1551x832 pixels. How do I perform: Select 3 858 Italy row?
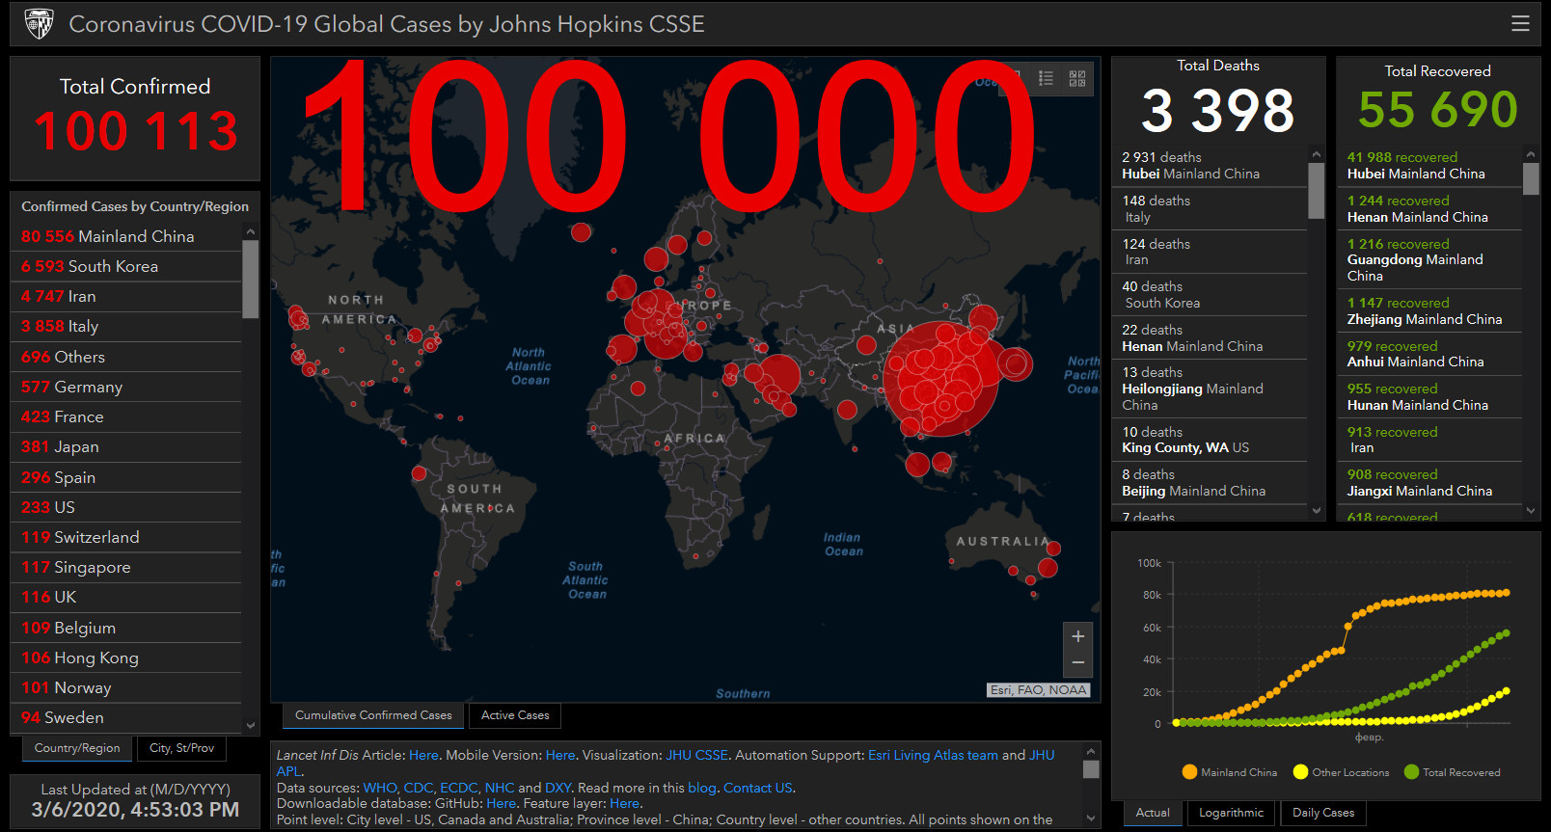point(125,326)
